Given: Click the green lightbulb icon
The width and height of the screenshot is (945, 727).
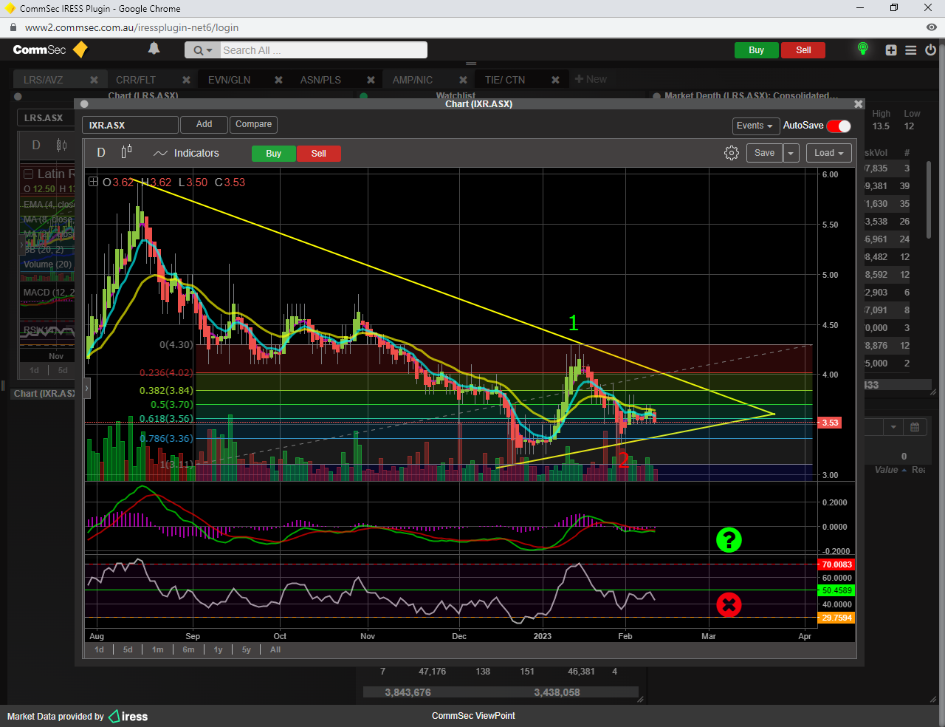Looking at the screenshot, I should (x=862, y=49).
